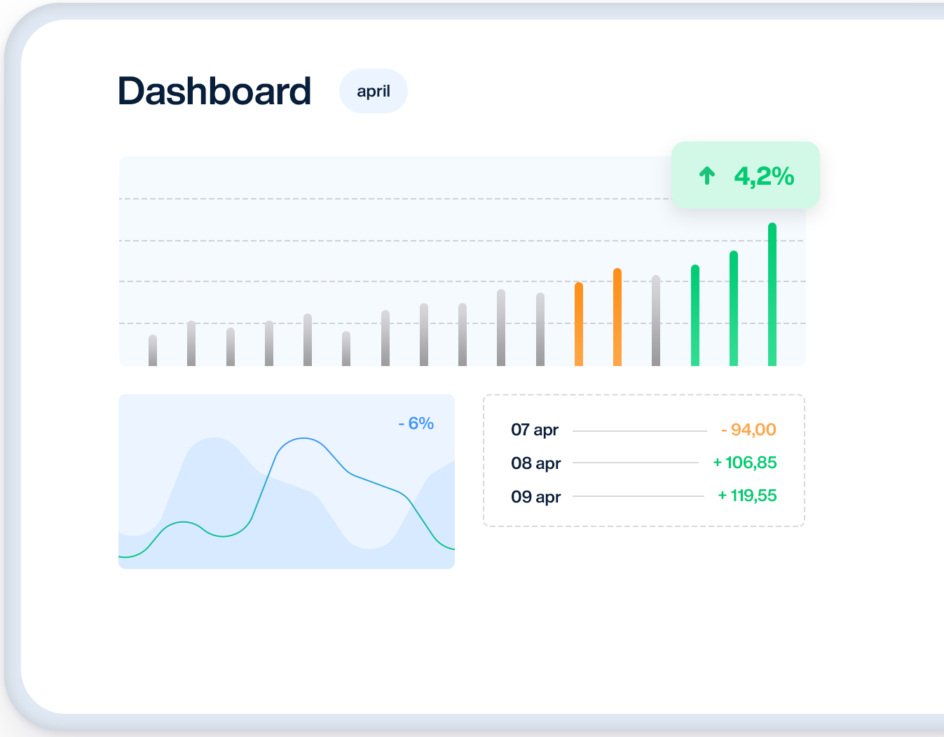Select the tallest green bar
Screen dimensions: 944x737
coord(772,294)
